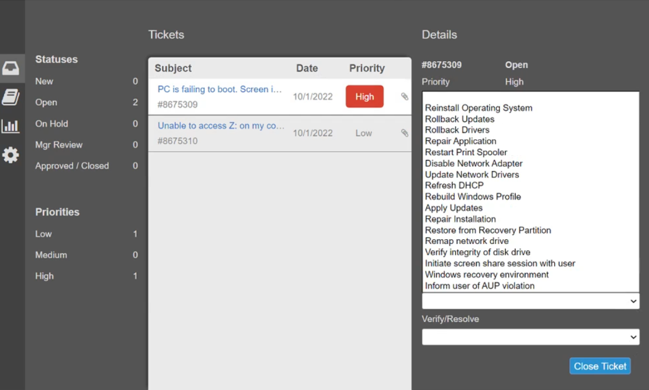Choose 'Verify integrity of disk drive'

pos(530,252)
